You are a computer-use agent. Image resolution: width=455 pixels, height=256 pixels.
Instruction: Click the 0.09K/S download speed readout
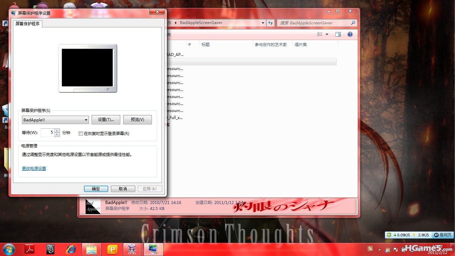click(x=403, y=235)
